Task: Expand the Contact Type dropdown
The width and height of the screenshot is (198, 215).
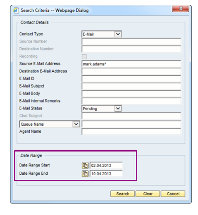Action: coord(118,34)
